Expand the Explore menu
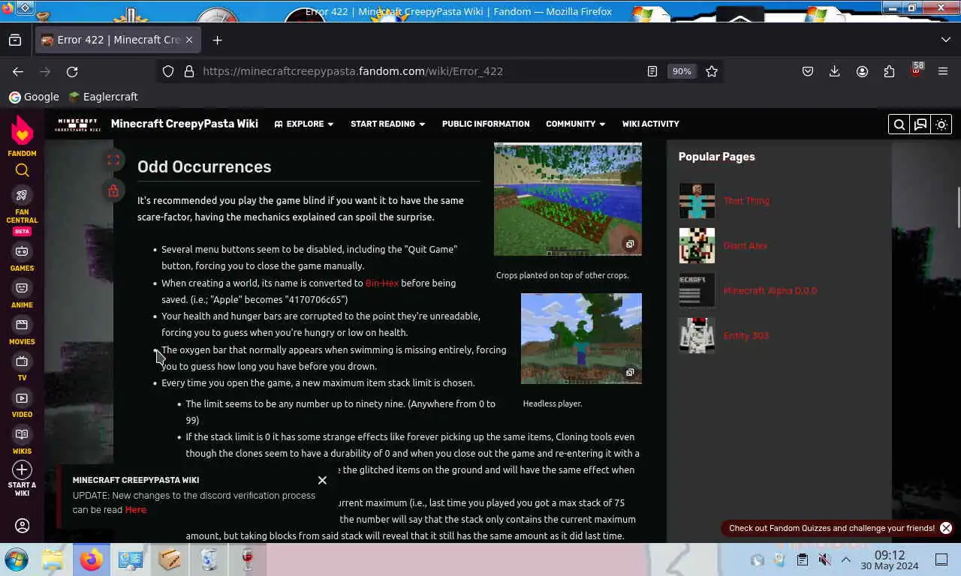This screenshot has height=576, width=961. [x=303, y=124]
